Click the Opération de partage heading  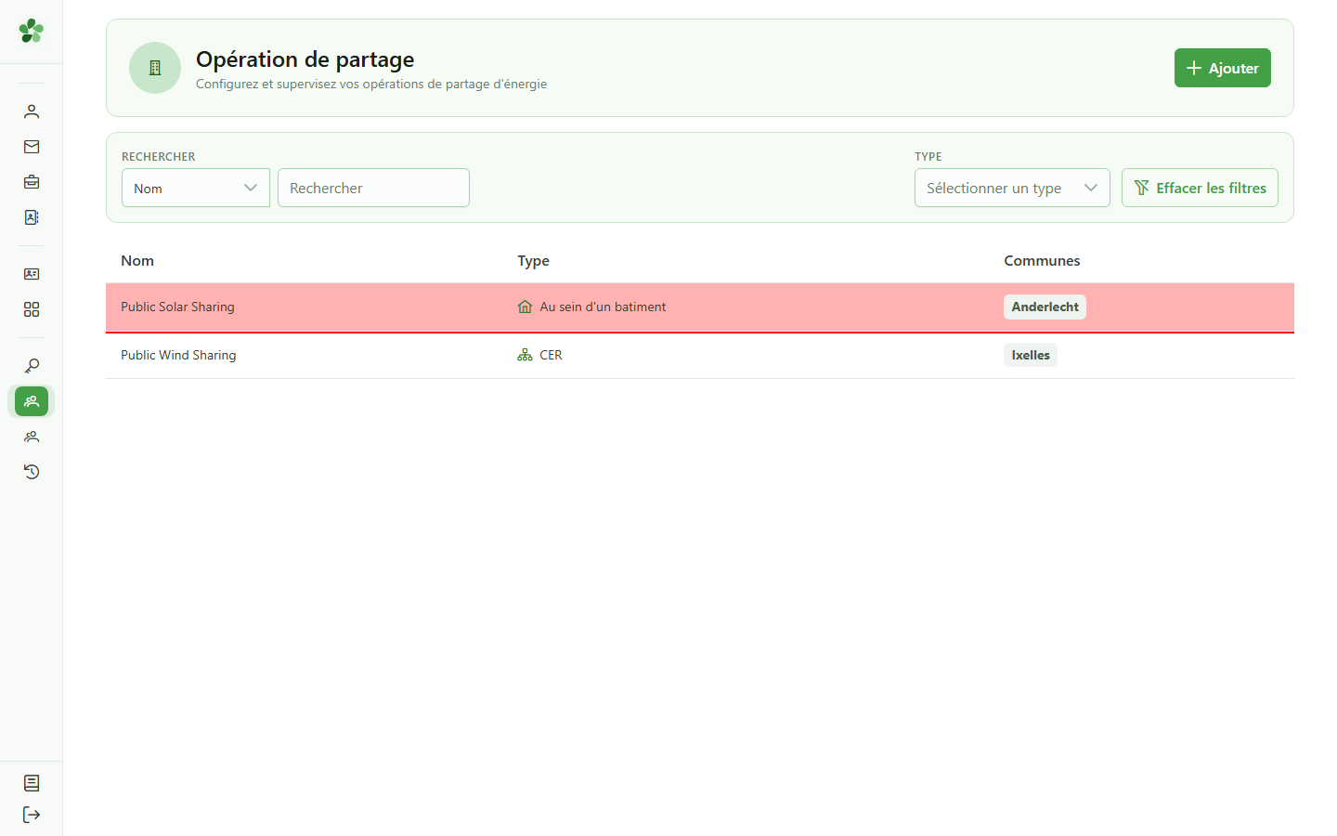305,59
